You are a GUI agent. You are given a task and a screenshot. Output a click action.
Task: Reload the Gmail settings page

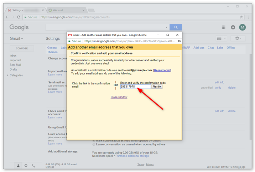coord(19,17)
